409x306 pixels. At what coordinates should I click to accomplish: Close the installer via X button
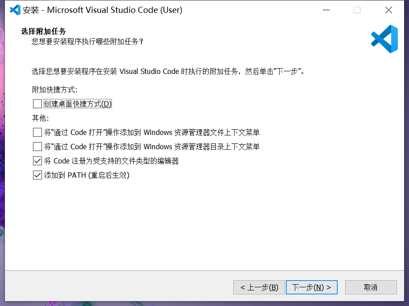coord(388,10)
